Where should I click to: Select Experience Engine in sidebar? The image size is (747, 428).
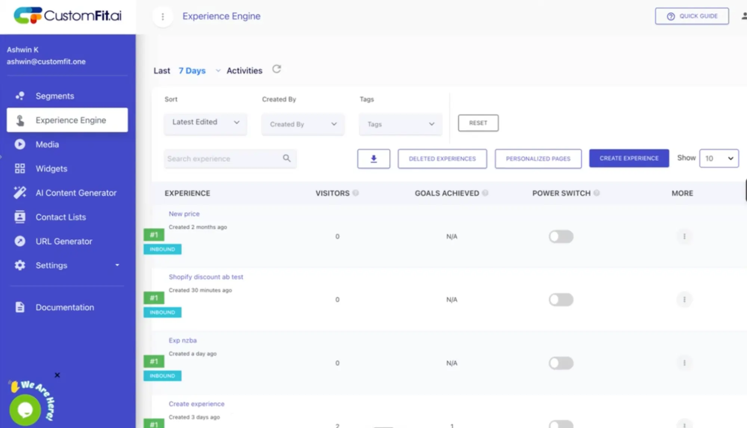(x=67, y=120)
